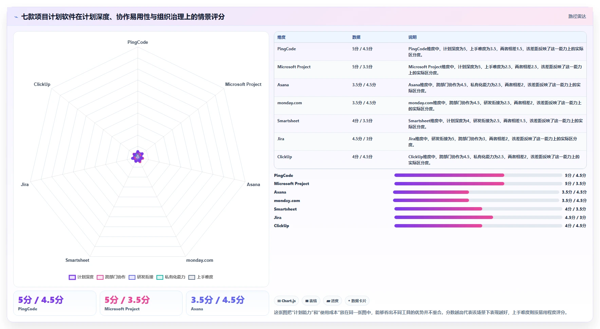Image resolution: width=600 pixels, height=329 pixels.
Task: Click the 维度 column header
Action: (x=281, y=37)
